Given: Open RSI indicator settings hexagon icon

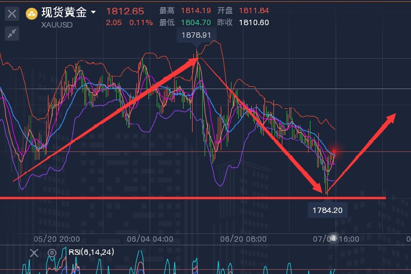Looking at the screenshot, I should tap(52, 253).
